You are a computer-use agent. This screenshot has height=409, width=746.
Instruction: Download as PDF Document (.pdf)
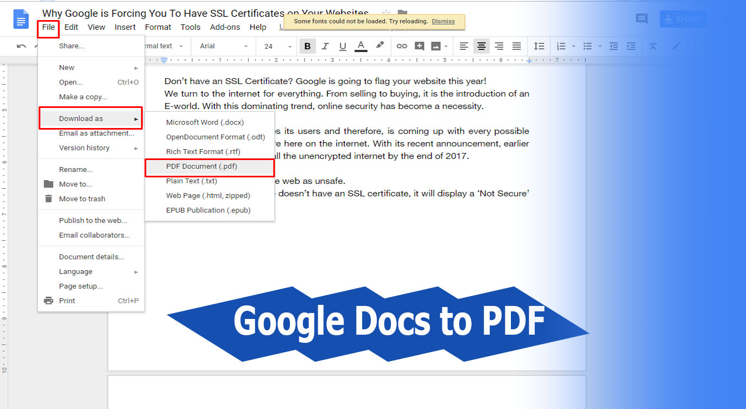[x=210, y=167]
